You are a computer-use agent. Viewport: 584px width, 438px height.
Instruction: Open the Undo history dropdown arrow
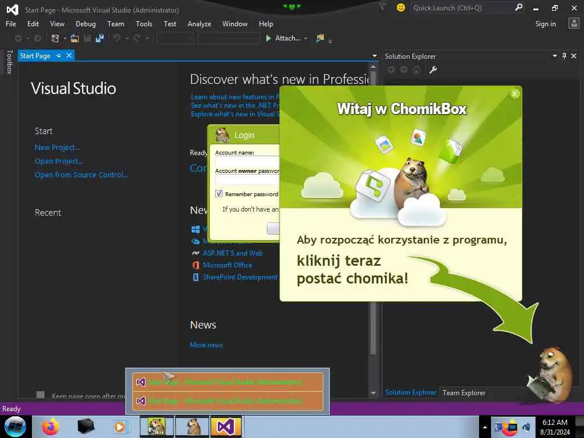coord(127,38)
